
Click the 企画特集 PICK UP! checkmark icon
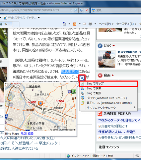pyautogui.click(x=100, y=114)
